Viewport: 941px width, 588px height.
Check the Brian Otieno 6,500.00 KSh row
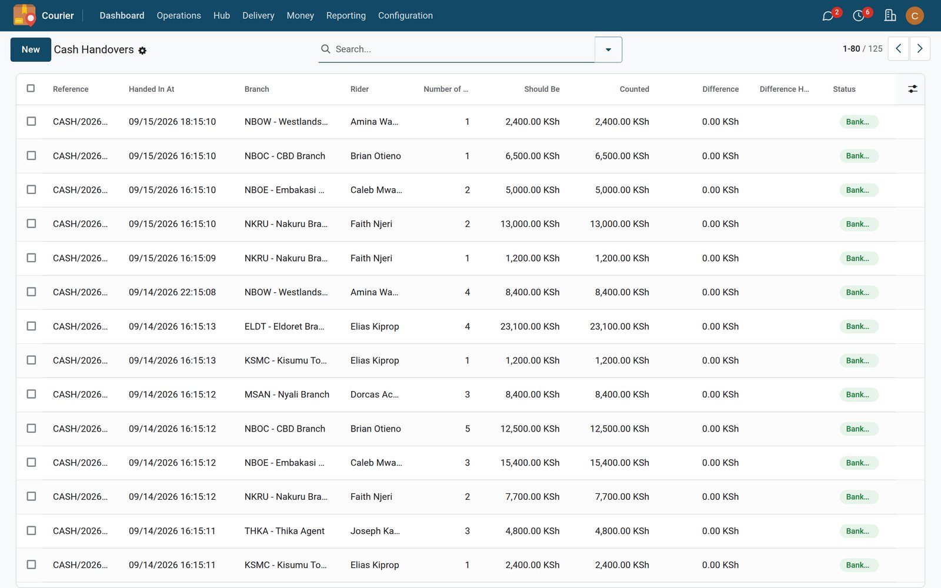tap(31, 155)
